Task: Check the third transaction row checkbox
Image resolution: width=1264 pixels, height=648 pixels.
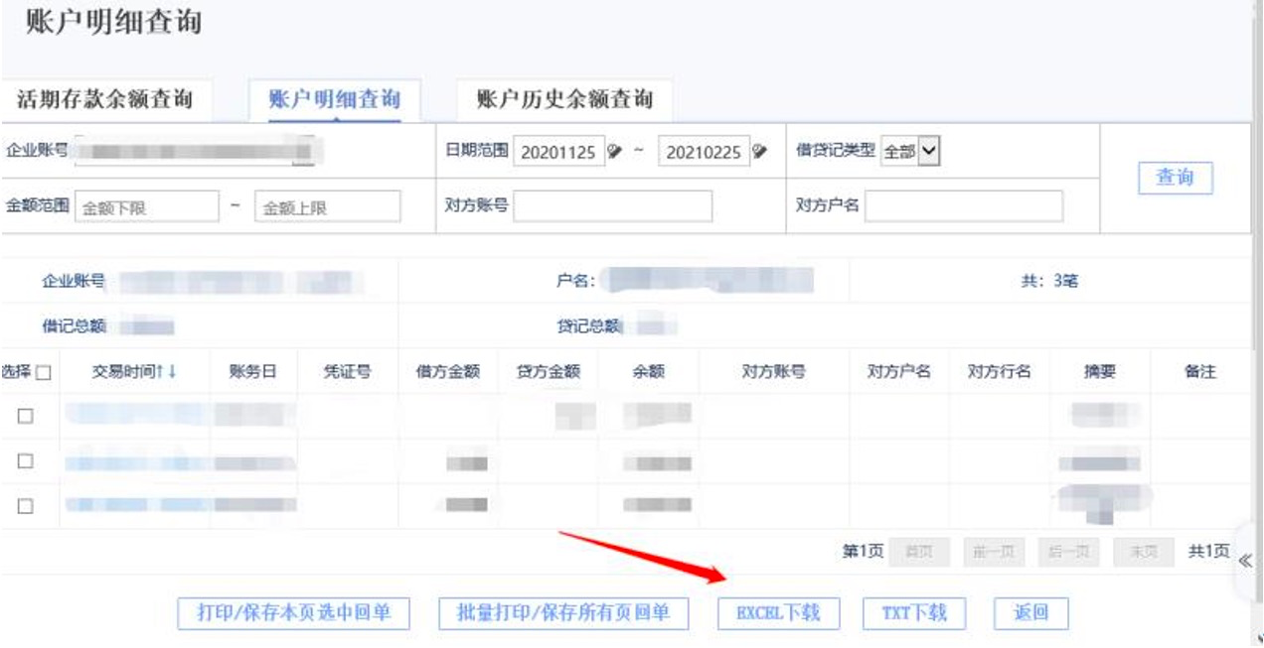Action: pyautogui.click(x=26, y=505)
